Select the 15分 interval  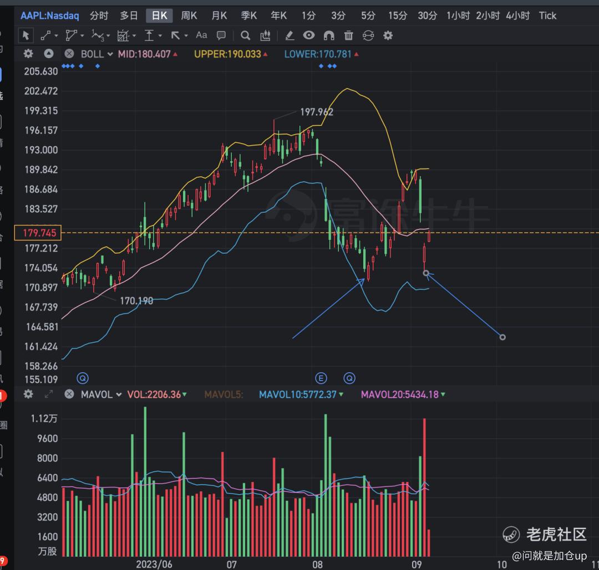tap(398, 16)
